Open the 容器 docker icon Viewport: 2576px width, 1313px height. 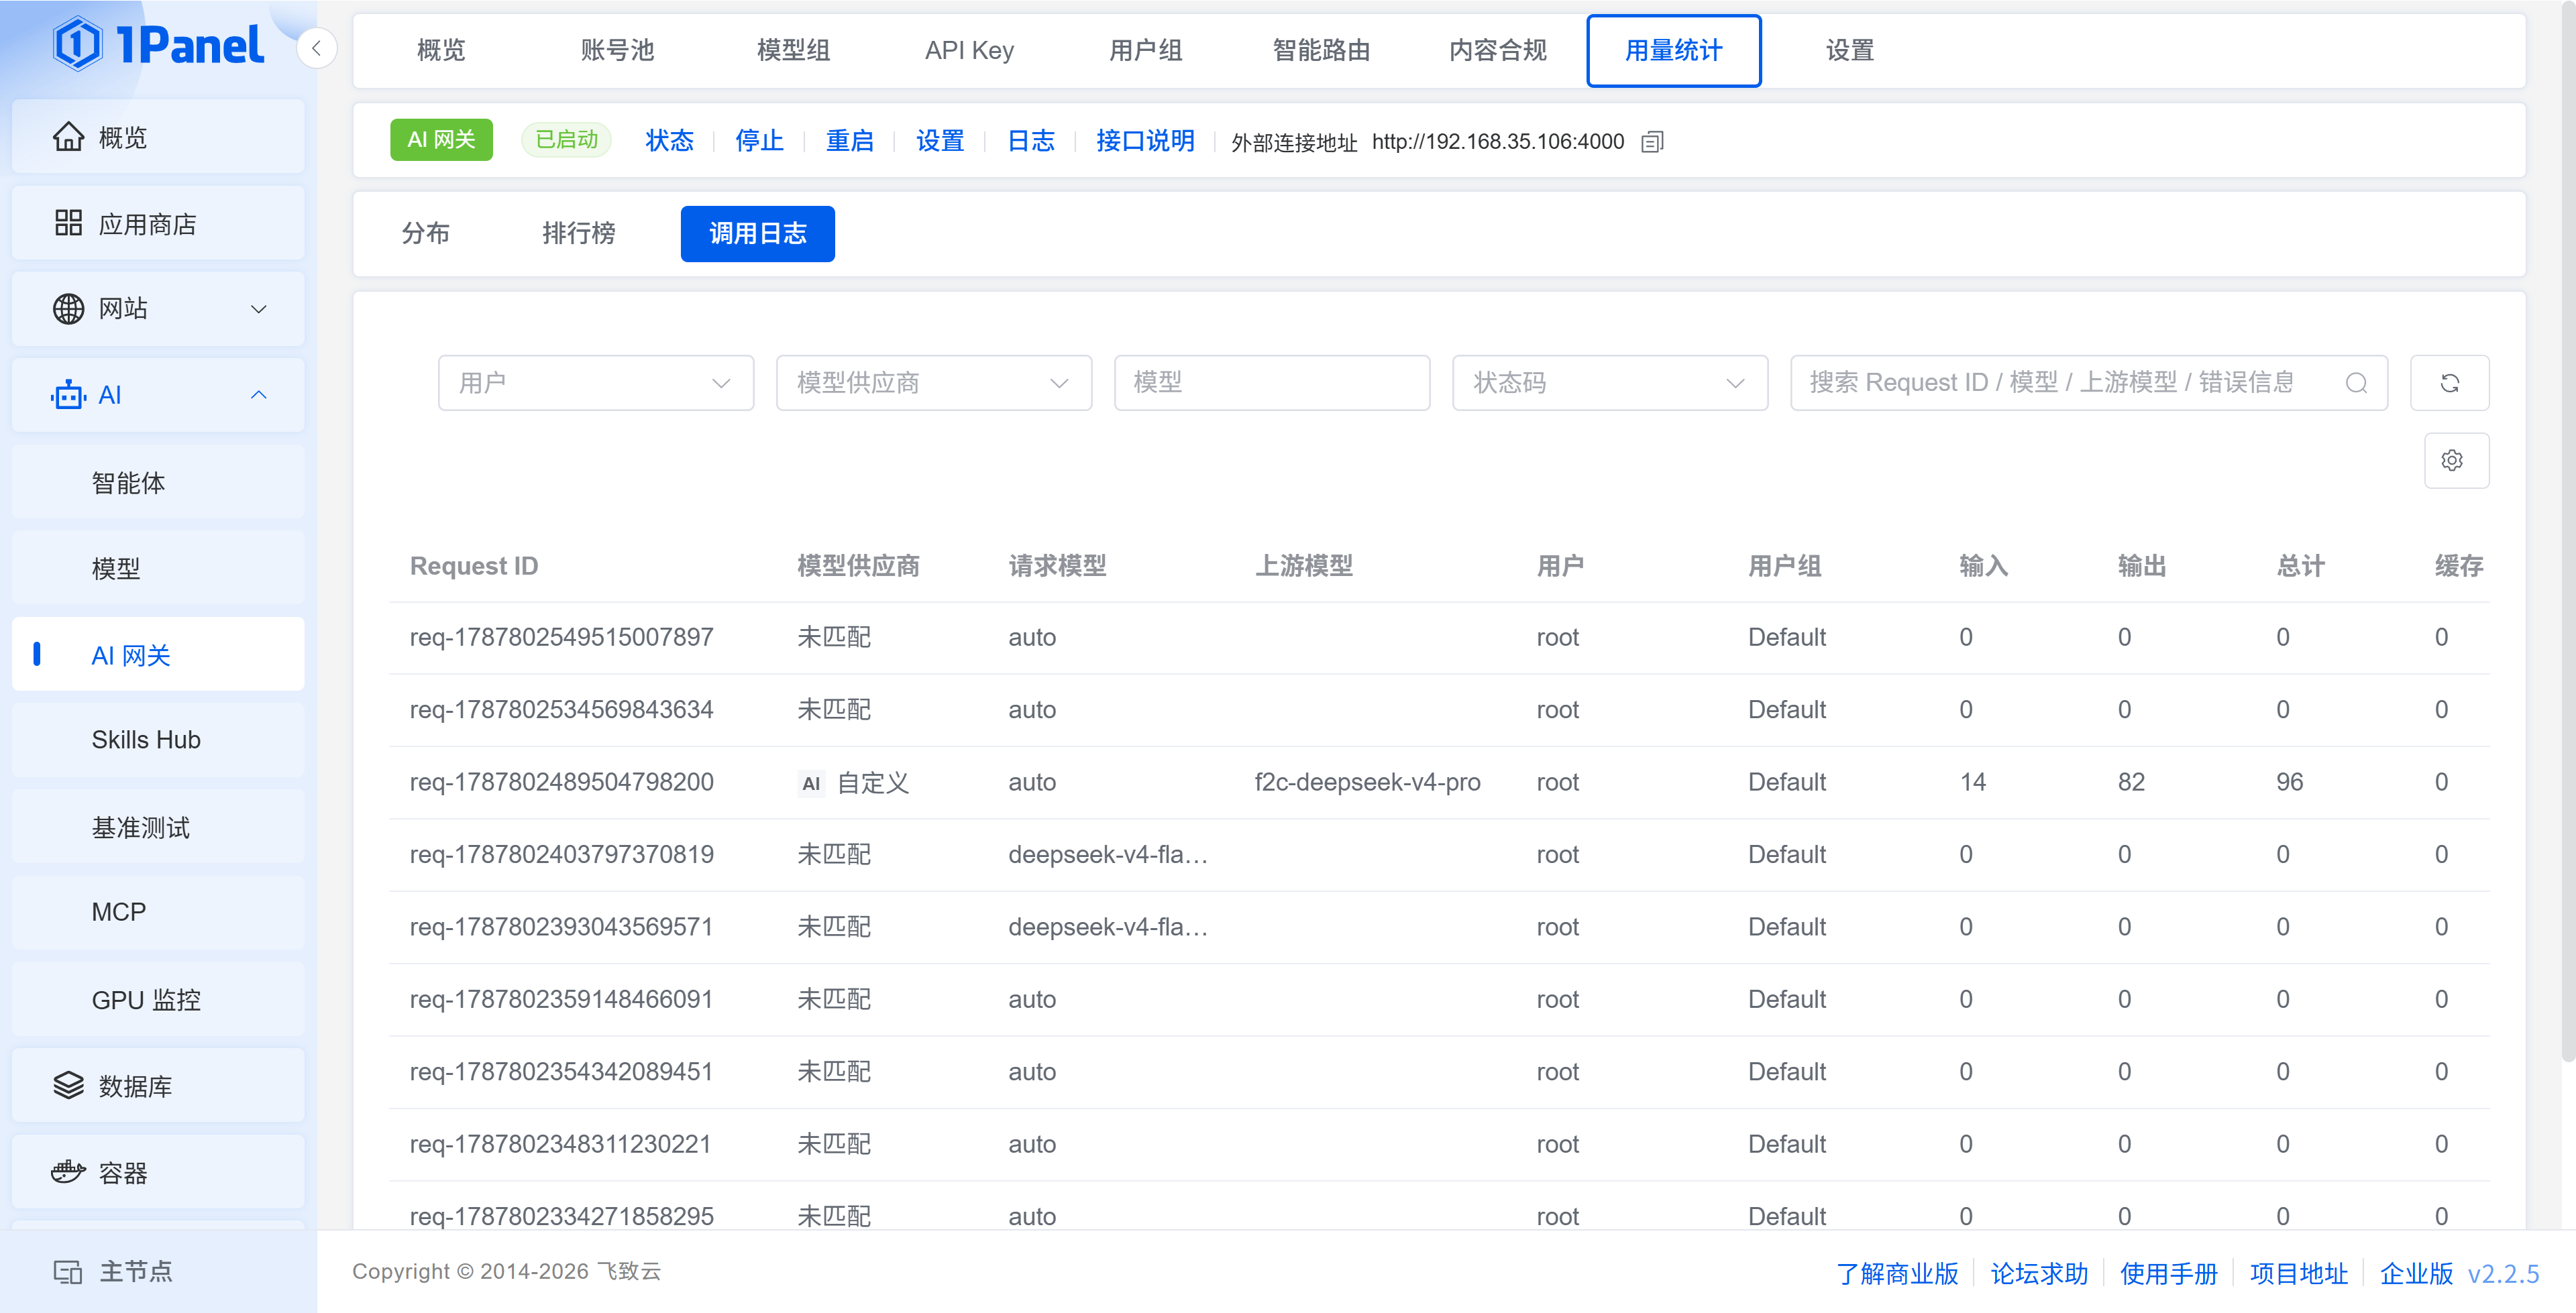point(68,1172)
